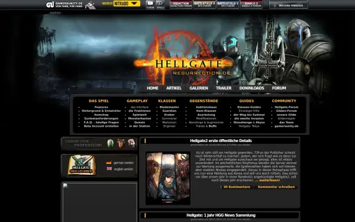Open the Systemanforderungen link

(x=101, y=118)
